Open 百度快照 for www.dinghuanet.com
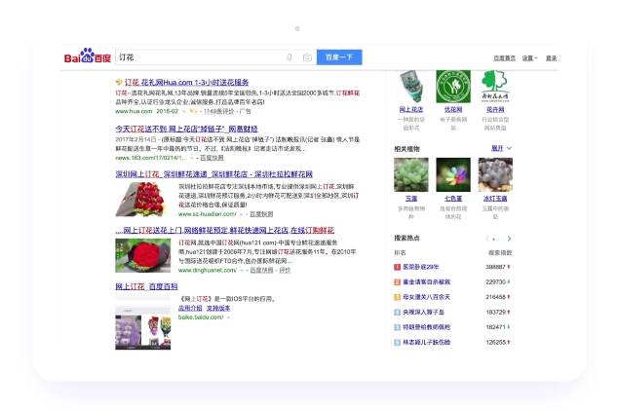This screenshot has height=410, width=619. click(261, 270)
